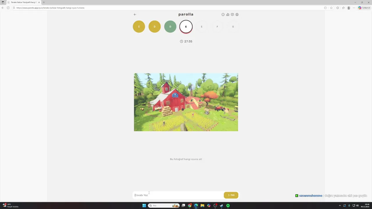Open the user profile icon in parolla header
The height and width of the screenshot is (209, 372).
pyautogui.click(x=237, y=15)
